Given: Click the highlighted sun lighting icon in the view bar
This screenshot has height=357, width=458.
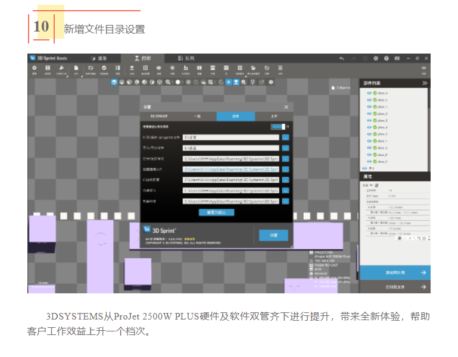Looking at the screenshot, I should coord(229,82).
